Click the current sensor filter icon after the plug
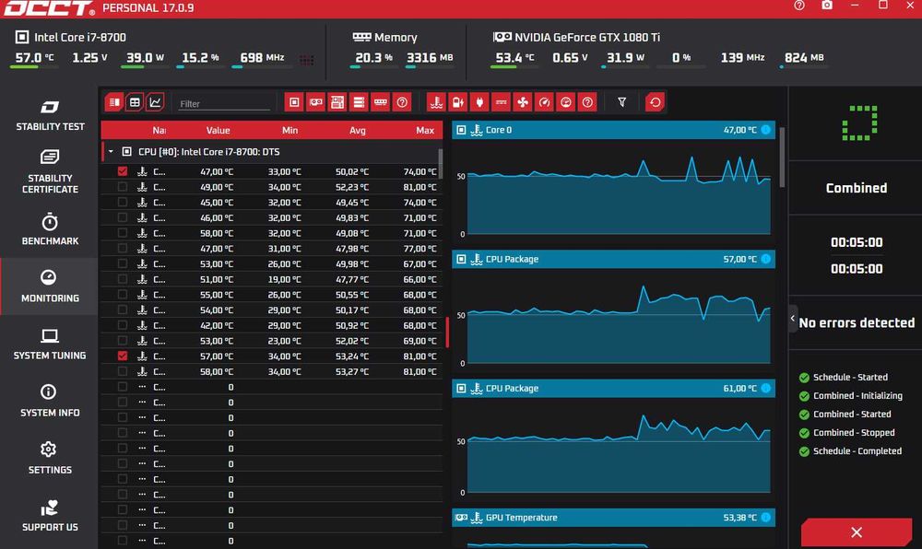 click(x=501, y=102)
